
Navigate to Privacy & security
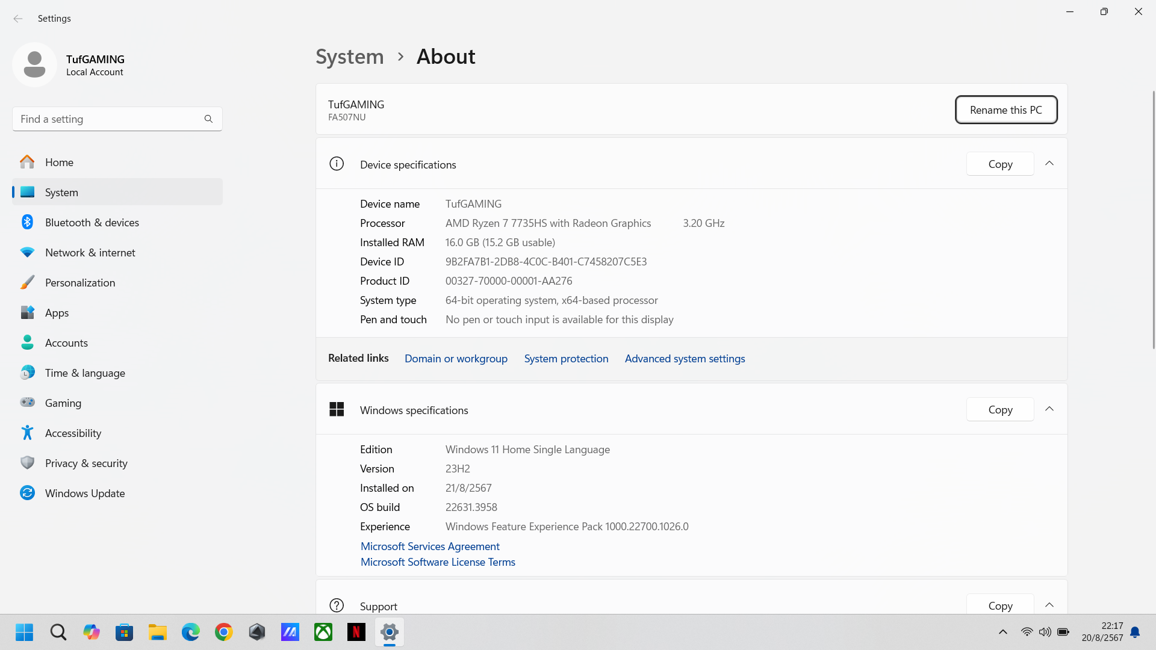[x=117, y=463]
